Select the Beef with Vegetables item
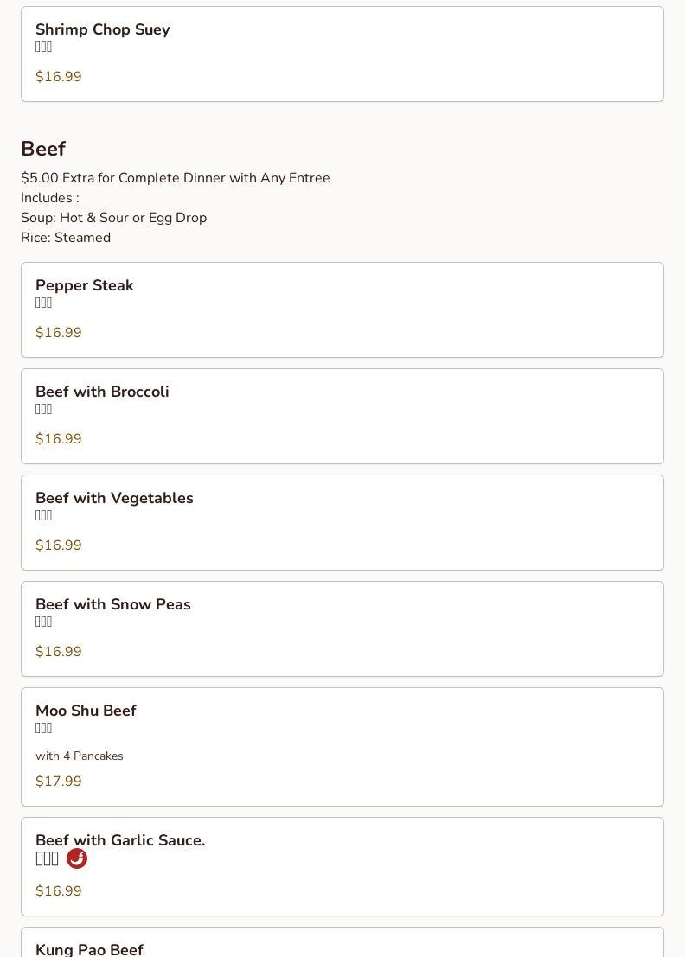The image size is (685, 957). click(114, 498)
